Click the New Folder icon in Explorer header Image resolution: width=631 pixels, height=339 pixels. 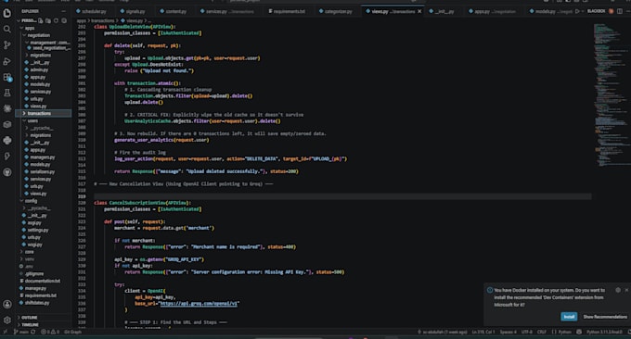(48, 20)
